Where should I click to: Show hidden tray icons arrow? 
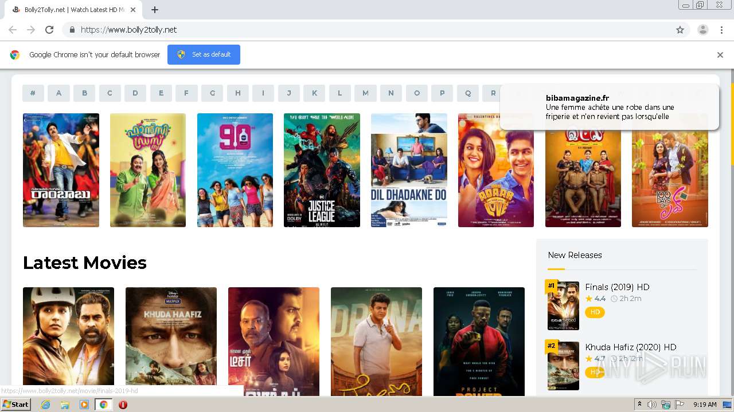[x=640, y=405]
